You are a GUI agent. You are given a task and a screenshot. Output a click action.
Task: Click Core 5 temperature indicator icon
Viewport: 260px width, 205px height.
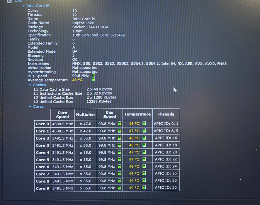click(144, 159)
